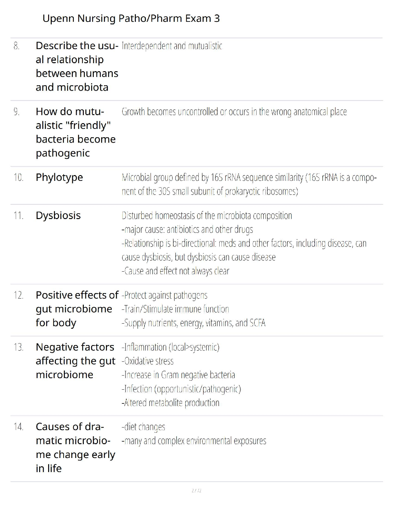
Task: Select 'Disturbed homeostasis of the microbiota composition' line
Action: [207, 216]
